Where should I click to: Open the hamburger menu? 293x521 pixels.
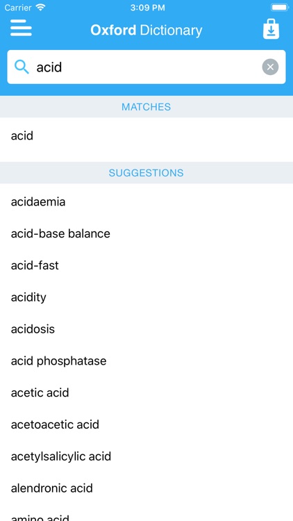[x=21, y=28]
